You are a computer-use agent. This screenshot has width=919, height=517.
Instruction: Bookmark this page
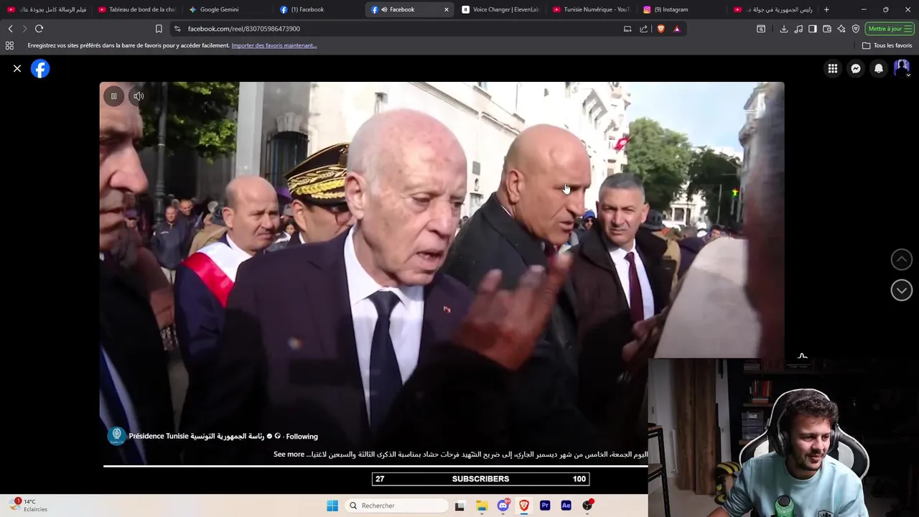coord(159,29)
